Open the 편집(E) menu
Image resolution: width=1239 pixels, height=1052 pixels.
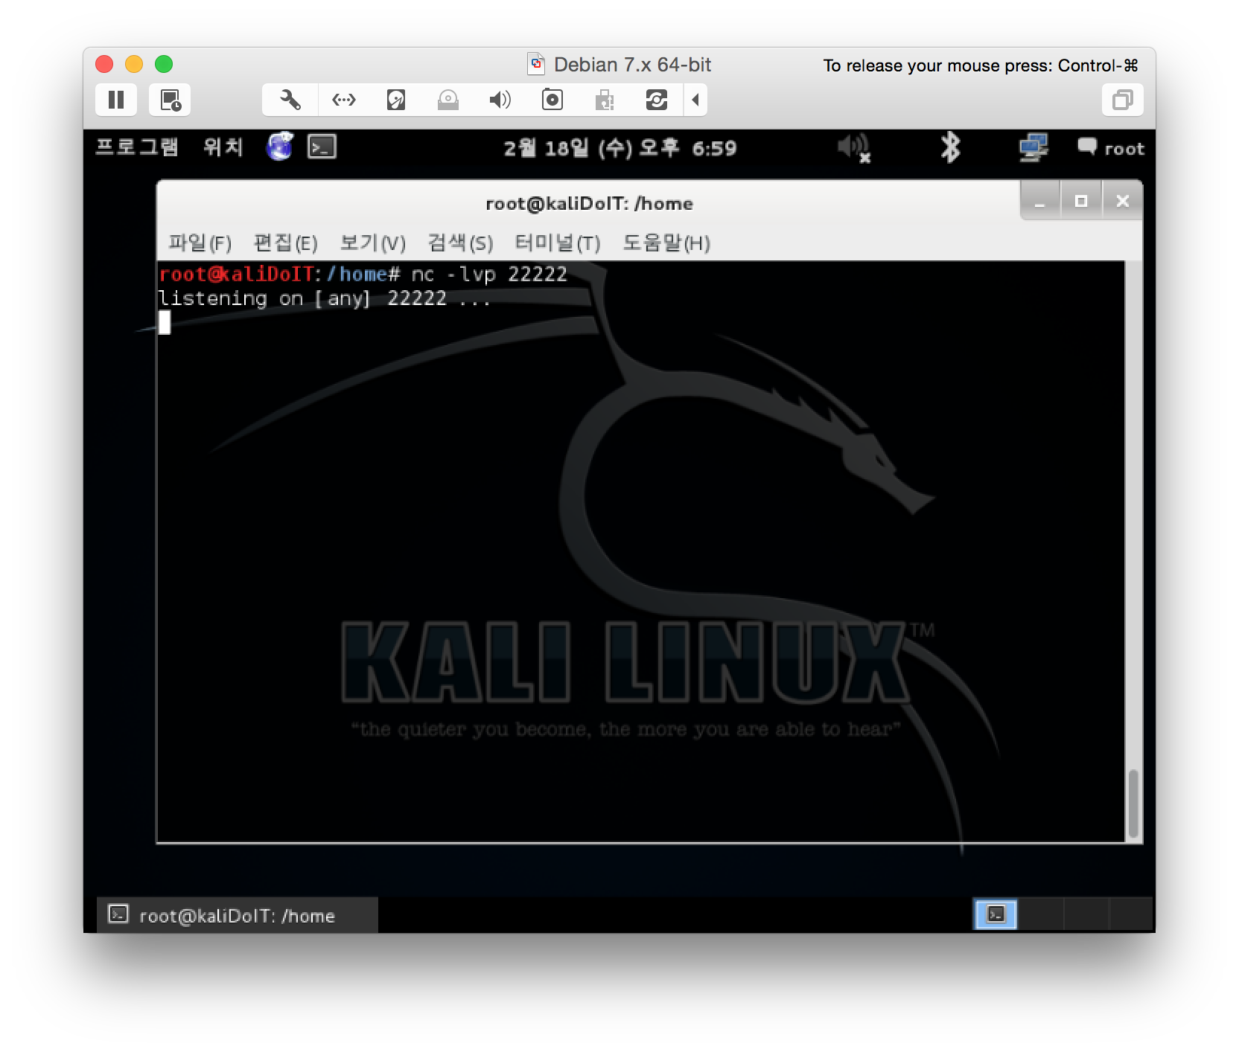pos(286,243)
